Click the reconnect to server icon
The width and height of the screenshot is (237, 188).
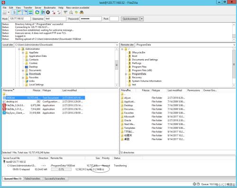[59, 12]
